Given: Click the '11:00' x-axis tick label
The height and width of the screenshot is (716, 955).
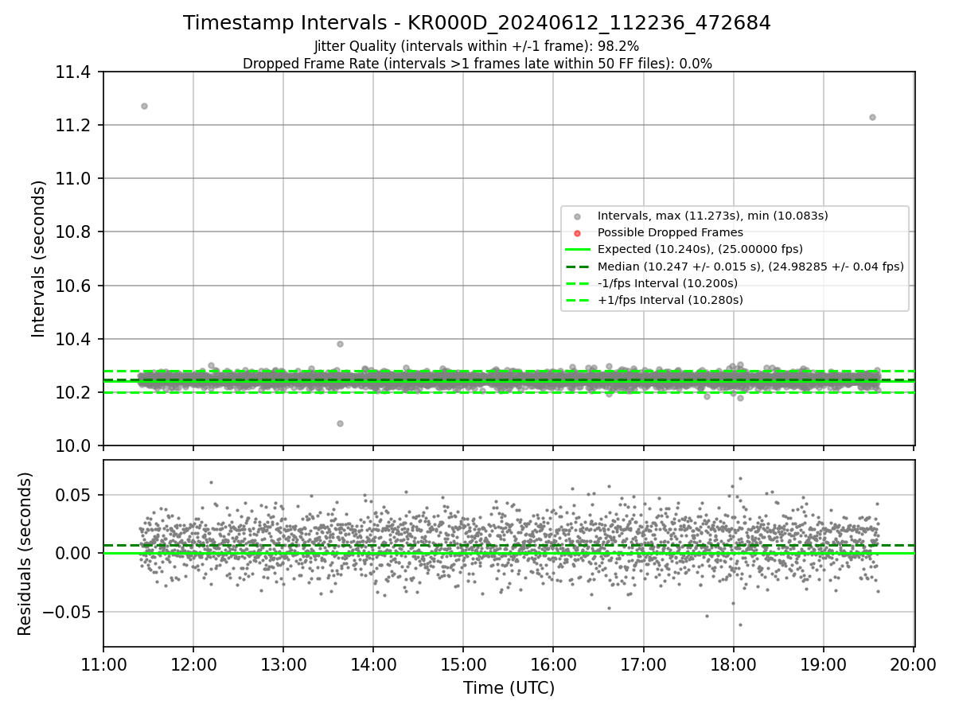Looking at the screenshot, I should [103, 664].
